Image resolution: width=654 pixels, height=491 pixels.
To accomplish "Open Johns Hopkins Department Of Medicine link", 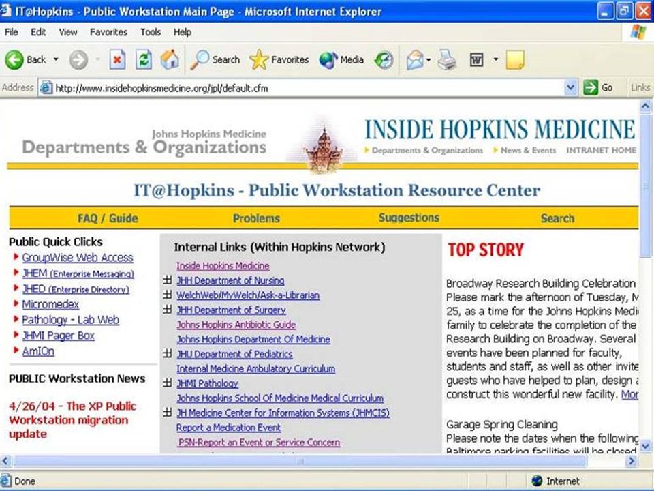I will pos(253,339).
